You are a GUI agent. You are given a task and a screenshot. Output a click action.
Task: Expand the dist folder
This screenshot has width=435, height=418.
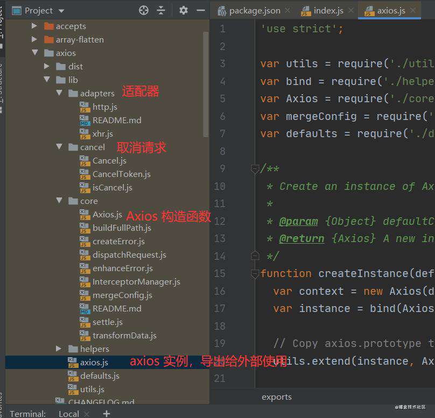point(47,66)
